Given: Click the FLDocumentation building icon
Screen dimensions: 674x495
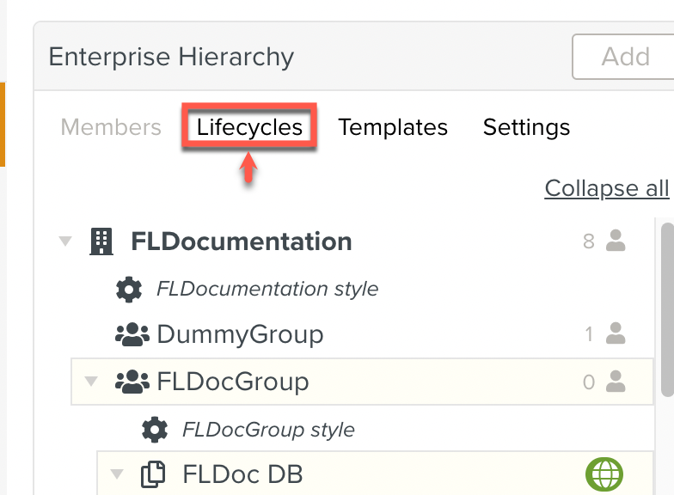Looking at the screenshot, I should [101, 241].
